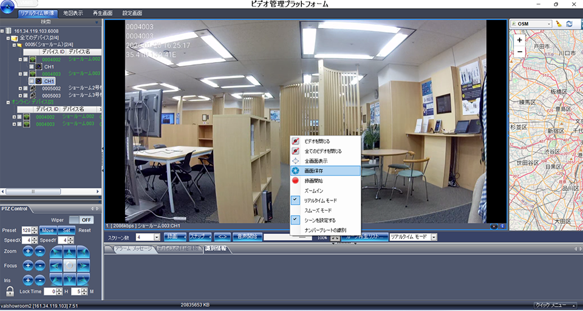Click the PTZ down-right diagonal arrow
This screenshot has height=311, width=583.
point(83,279)
